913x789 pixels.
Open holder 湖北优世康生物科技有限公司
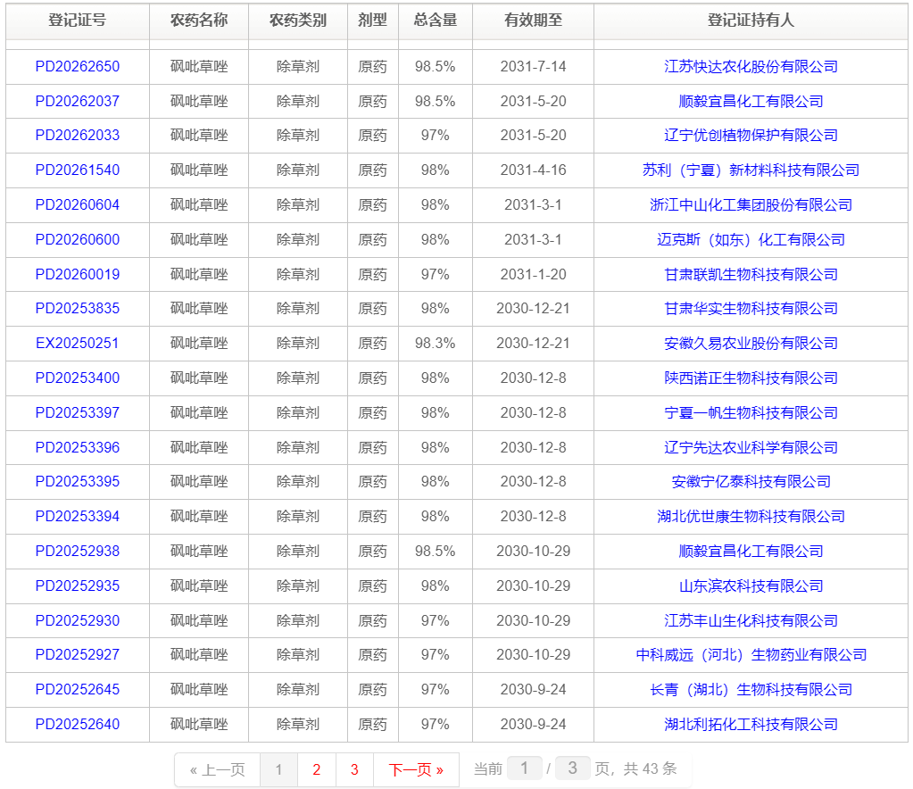(x=751, y=517)
